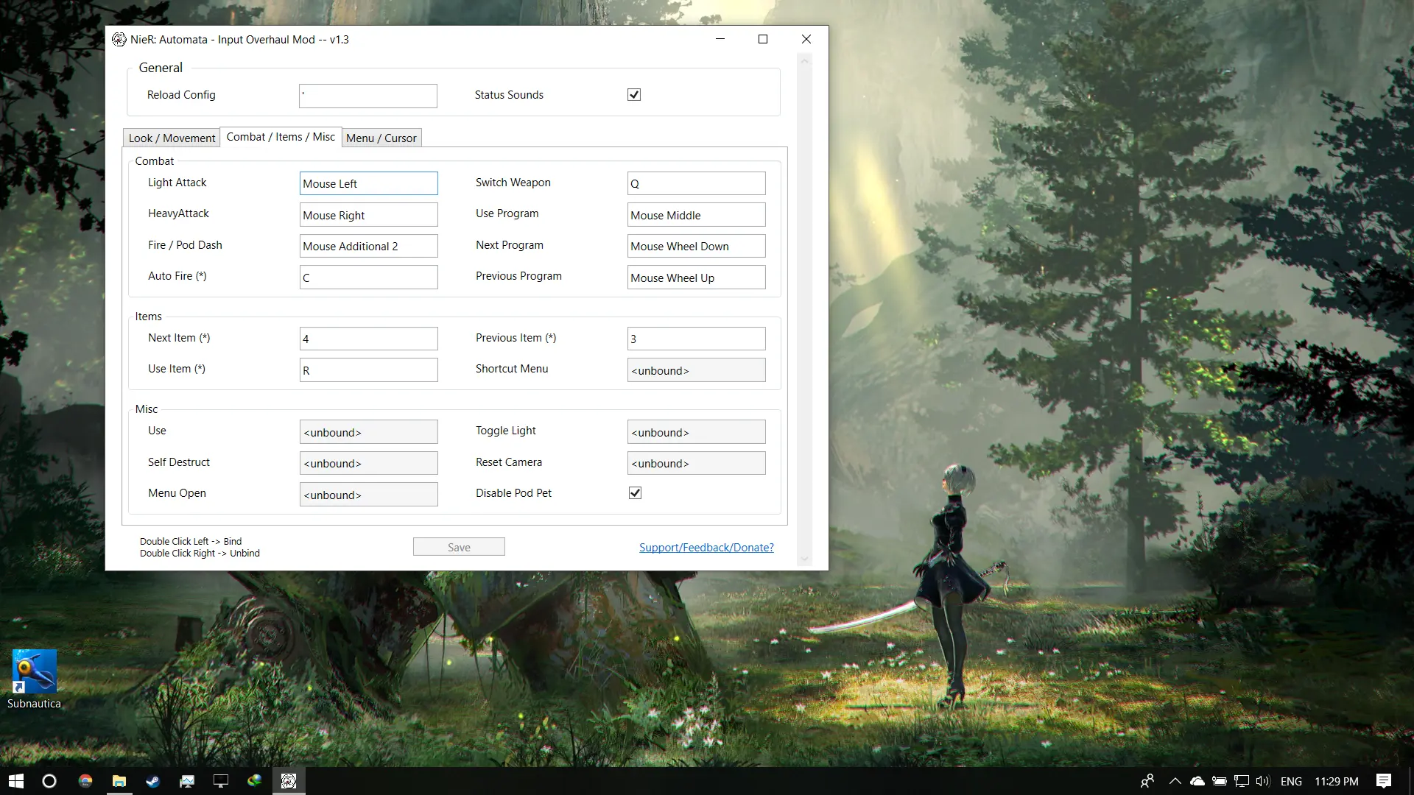The height and width of the screenshot is (795, 1414).
Task: Select the NieR Input Mod taskbar icon
Action: (289, 781)
